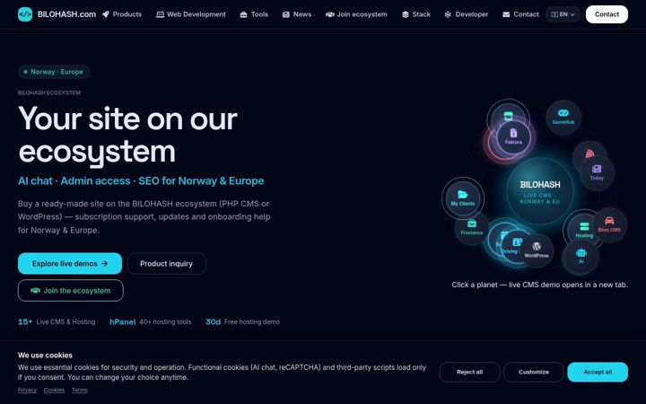Click Join the ecosystem button
Screen dimensions: 646x404
(x=71, y=291)
